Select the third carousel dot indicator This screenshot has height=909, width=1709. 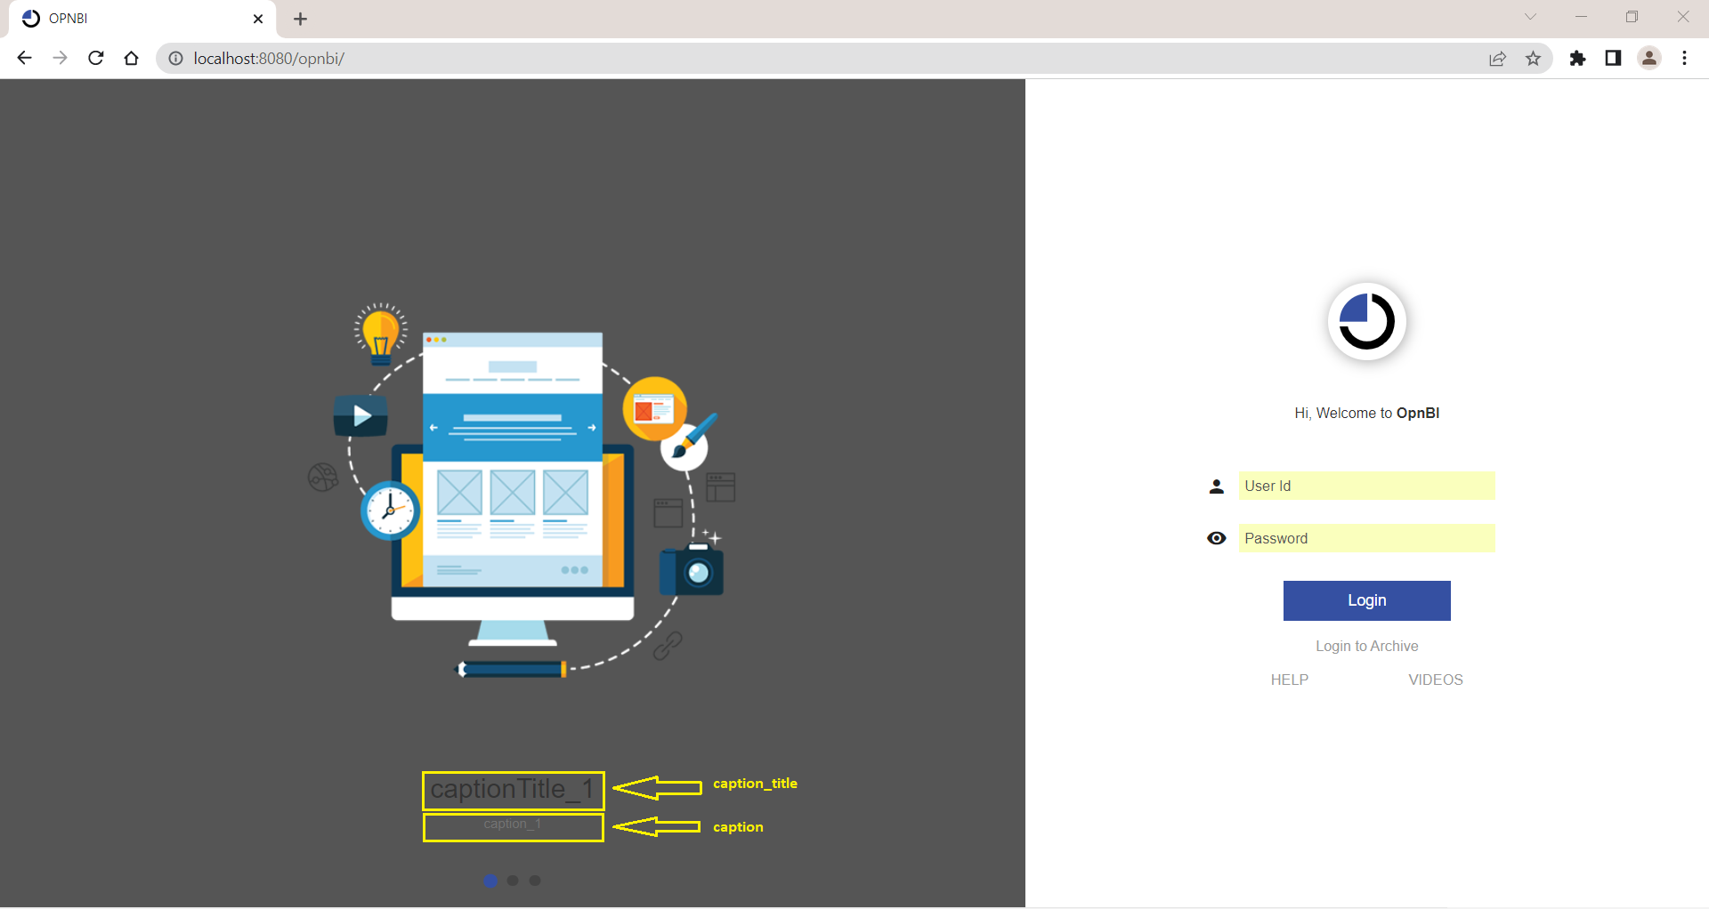coord(535,881)
